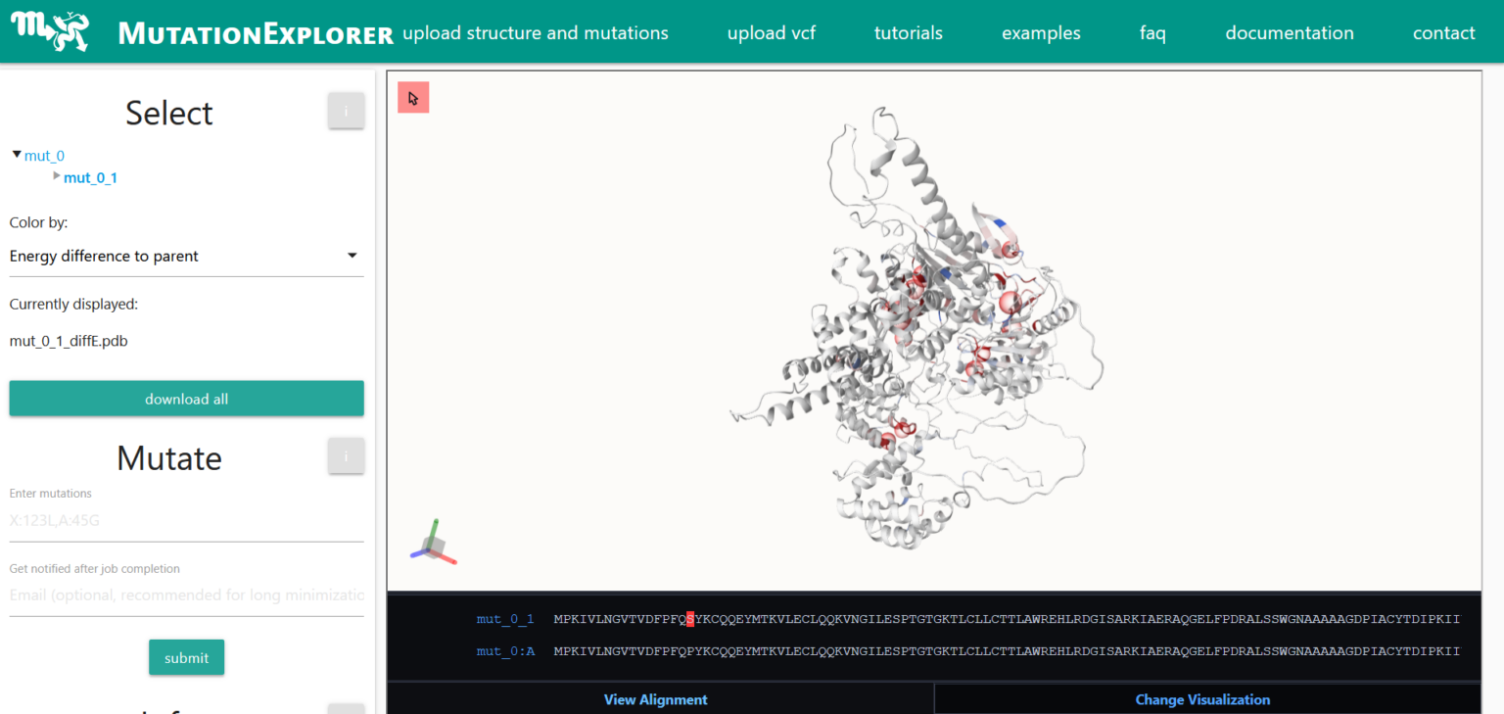Screen dimensions: 1504x714
Task: Click the MutationExplorer logo icon
Action: [x=50, y=30]
